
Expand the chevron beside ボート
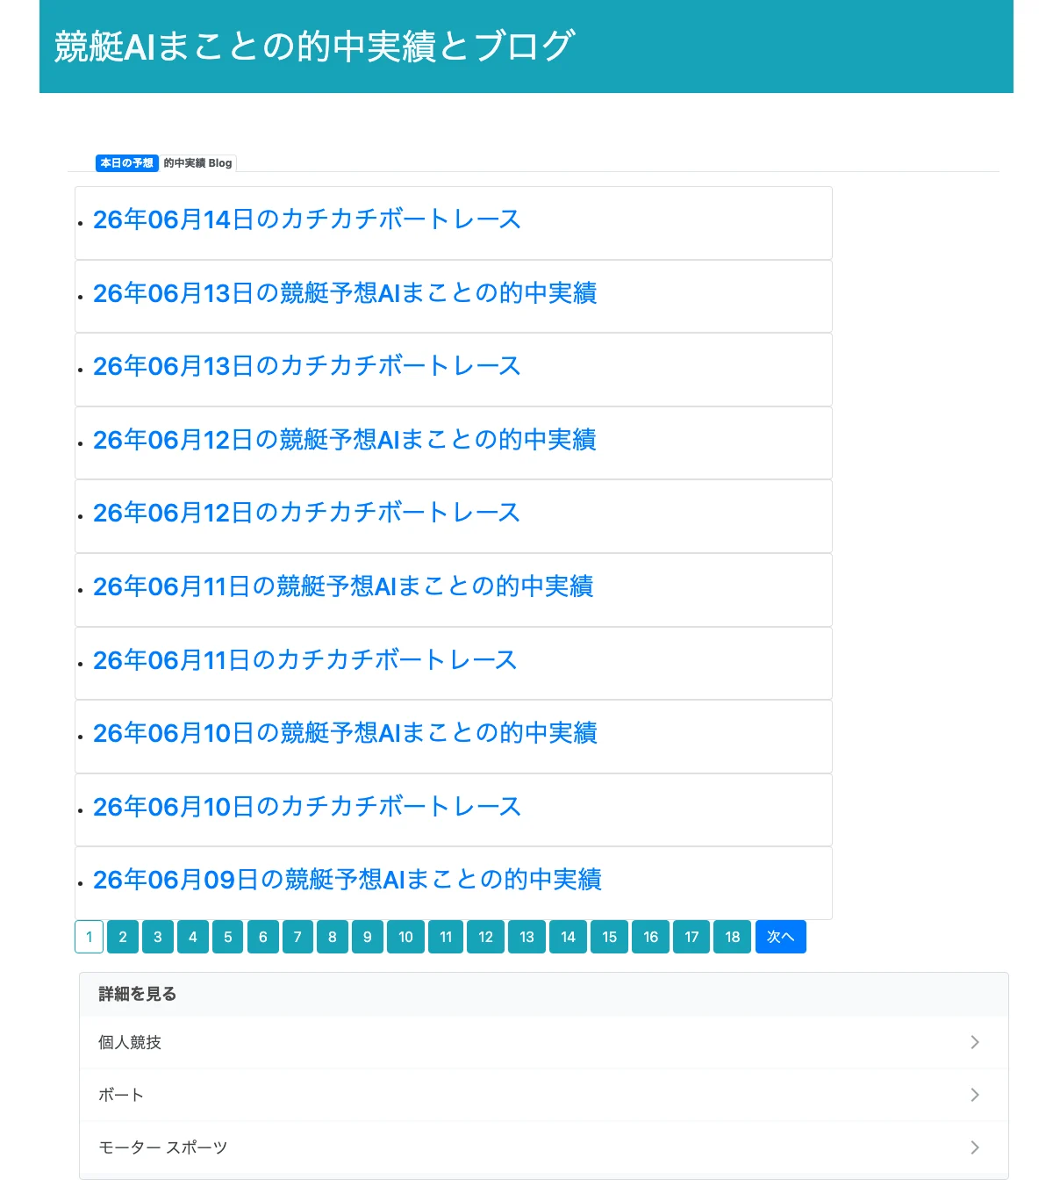tap(975, 1095)
